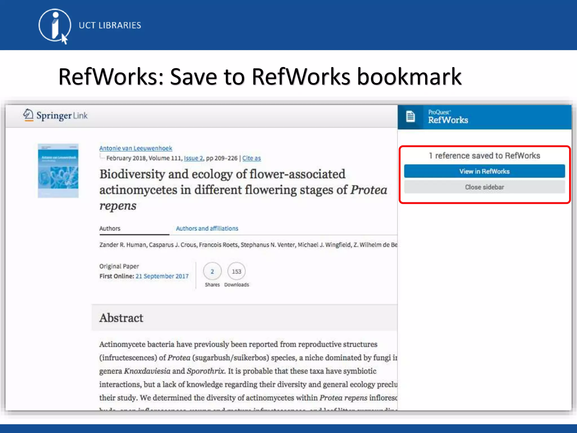Click the '1 reference saved to RefWorks' message
Viewport: 577px width, 433px height.
click(484, 156)
